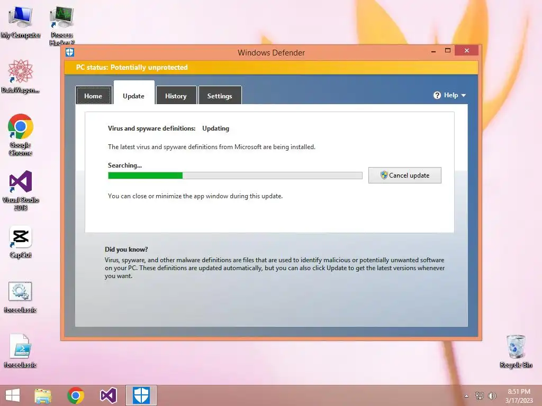Open the clock showing 8:51 PM
The height and width of the screenshot is (406, 542).
click(x=519, y=396)
